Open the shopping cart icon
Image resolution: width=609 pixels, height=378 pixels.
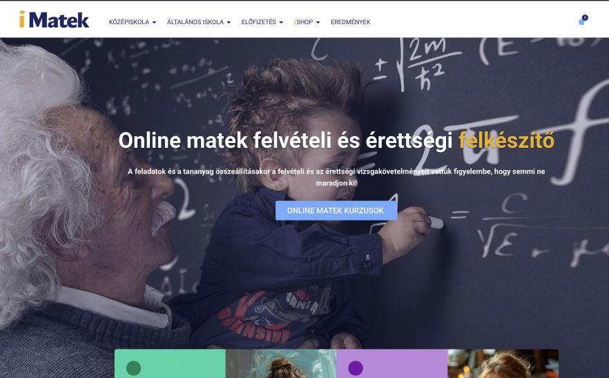(x=581, y=22)
